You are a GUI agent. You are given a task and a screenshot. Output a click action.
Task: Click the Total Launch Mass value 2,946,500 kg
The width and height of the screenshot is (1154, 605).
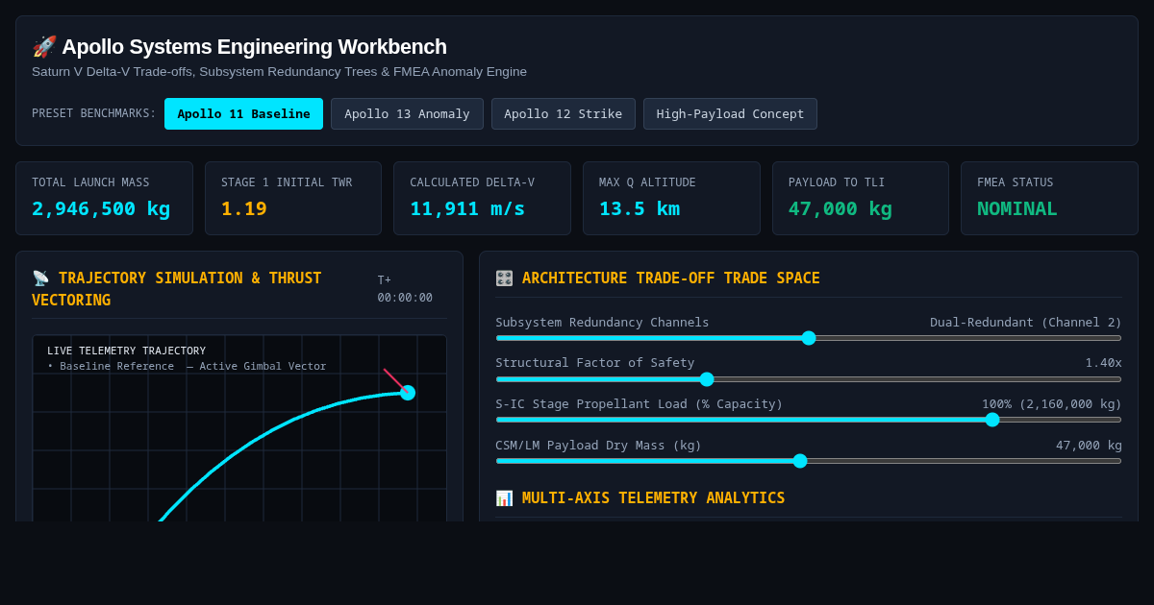(x=101, y=208)
